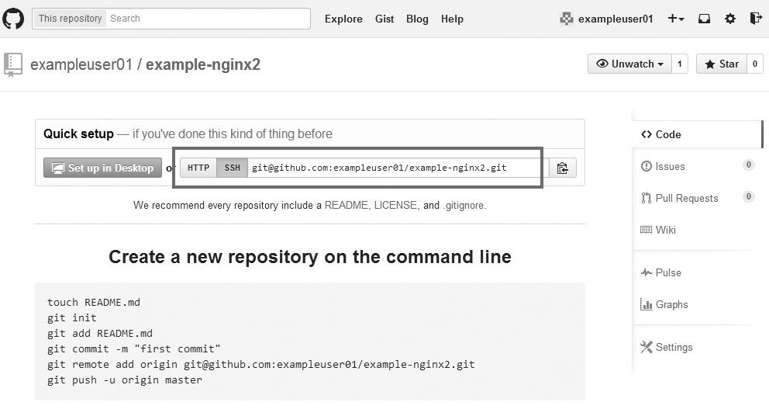Star the example-nginx2 repository
769x416 pixels.
tap(721, 64)
